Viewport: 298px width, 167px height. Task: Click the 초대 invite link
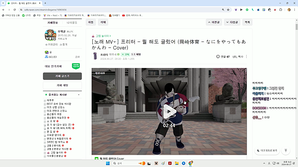click(x=77, y=57)
